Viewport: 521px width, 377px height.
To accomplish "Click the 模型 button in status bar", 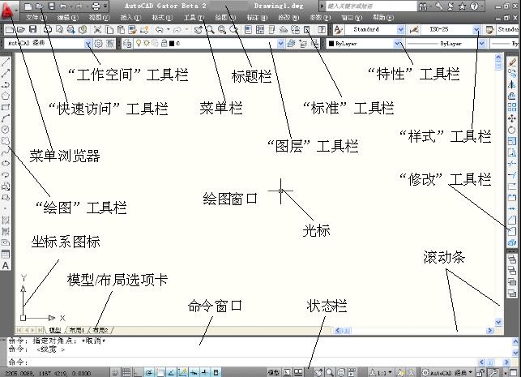I will pyautogui.click(x=273, y=373).
